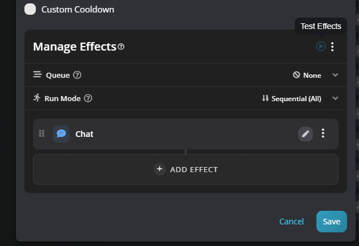Image resolution: width=359 pixels, height=246 pixels.
Task: Select the Chat effect name label
Action: click(x=84, y=134)
